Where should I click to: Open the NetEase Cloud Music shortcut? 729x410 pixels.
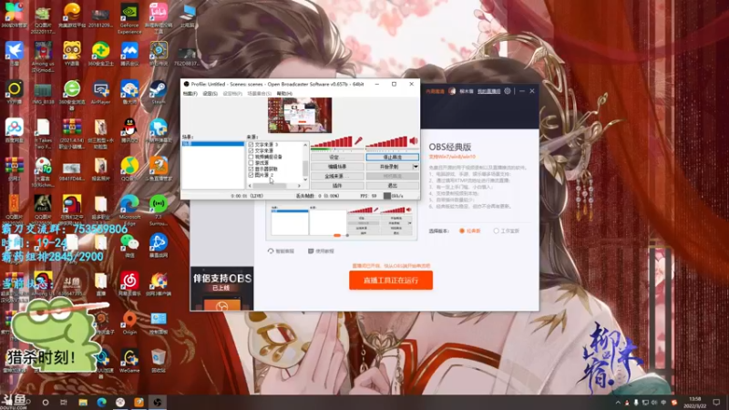(129, 283)
